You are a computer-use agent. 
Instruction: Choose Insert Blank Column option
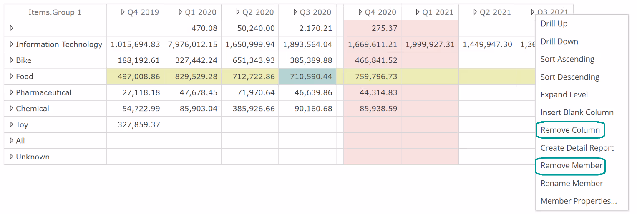577,112
